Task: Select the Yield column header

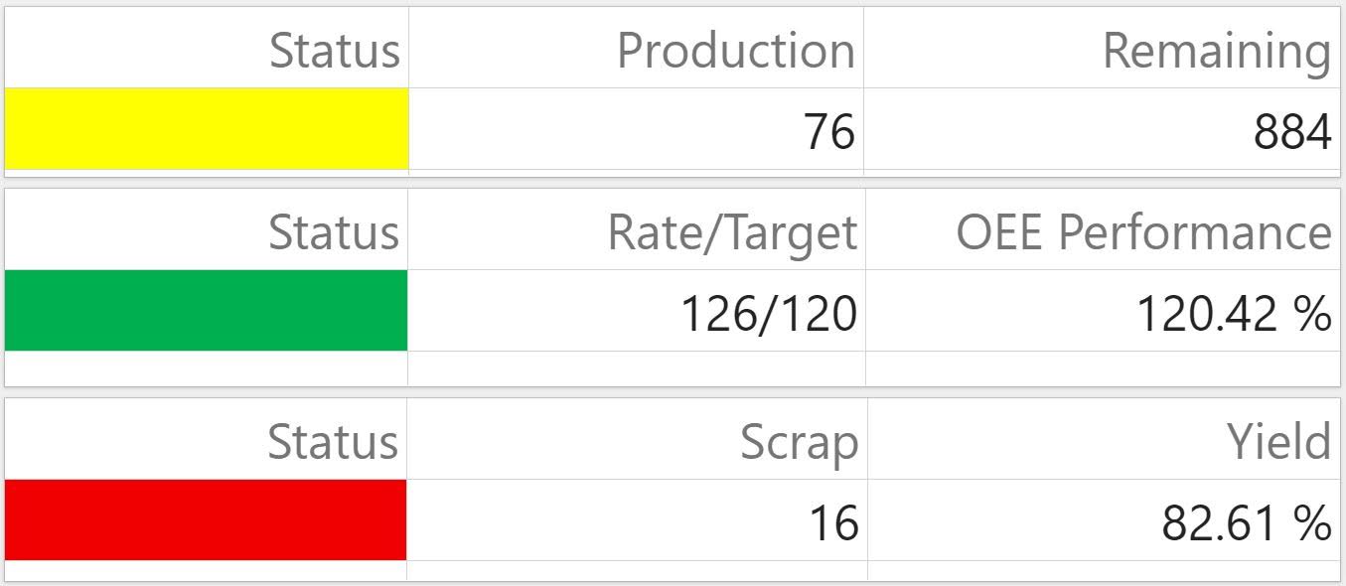Action: coord(1278,442)
